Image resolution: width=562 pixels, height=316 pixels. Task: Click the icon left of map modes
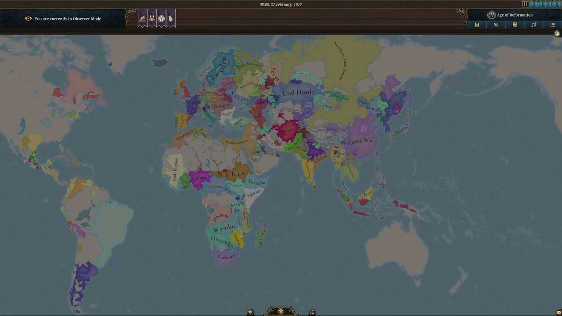(x=250, y=312)
